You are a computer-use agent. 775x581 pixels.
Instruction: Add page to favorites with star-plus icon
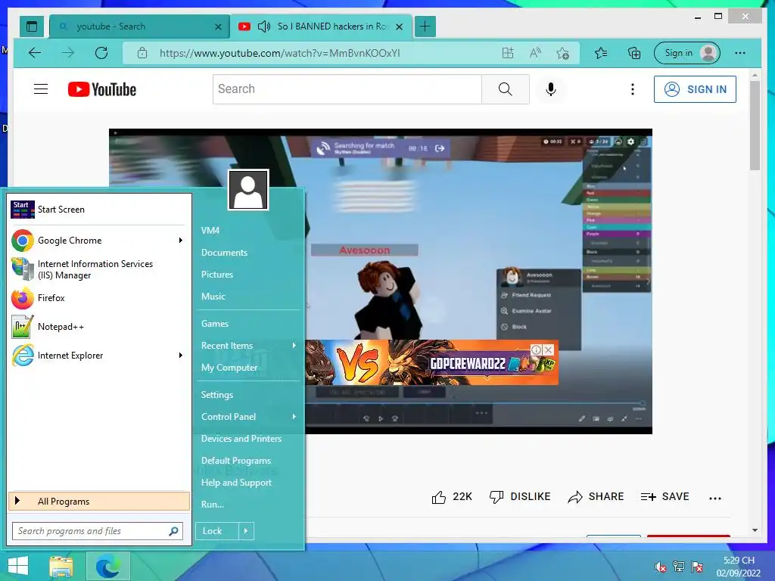(x=562, y=53)
